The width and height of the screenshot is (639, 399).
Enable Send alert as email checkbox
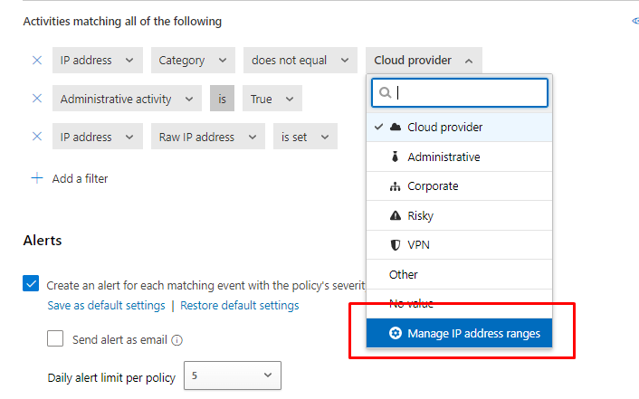[x=55, y=339]
